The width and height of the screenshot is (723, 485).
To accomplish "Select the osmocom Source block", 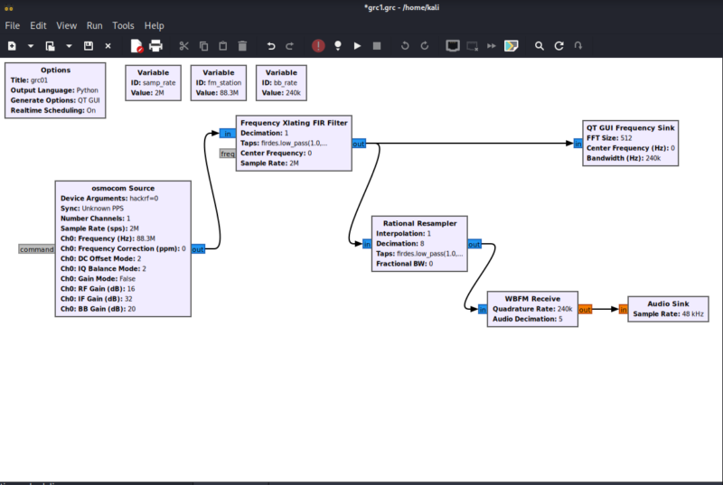I will click(123, 248).
